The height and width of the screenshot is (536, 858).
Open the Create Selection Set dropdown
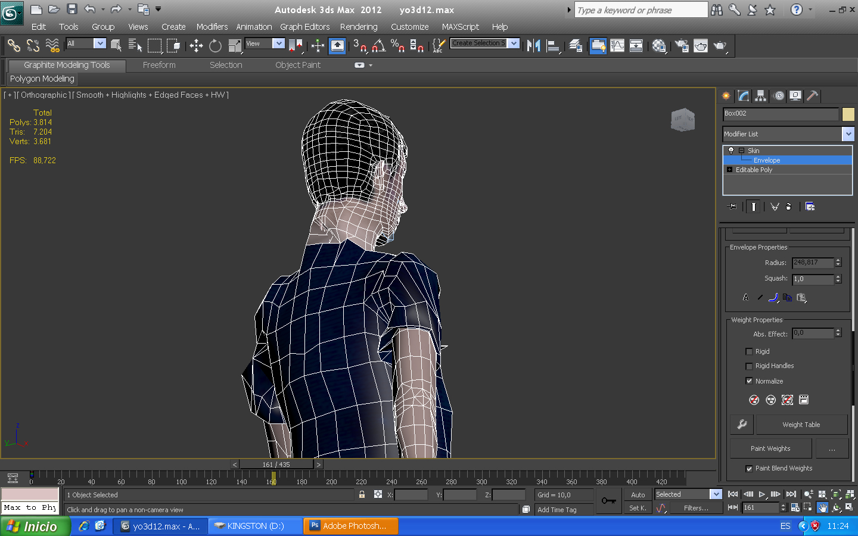[x=514, y=43]
